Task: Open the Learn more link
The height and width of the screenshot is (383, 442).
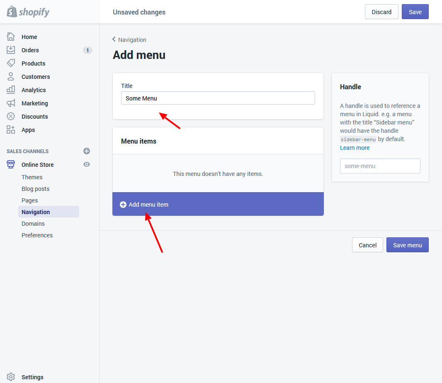Action: point(355,148)
